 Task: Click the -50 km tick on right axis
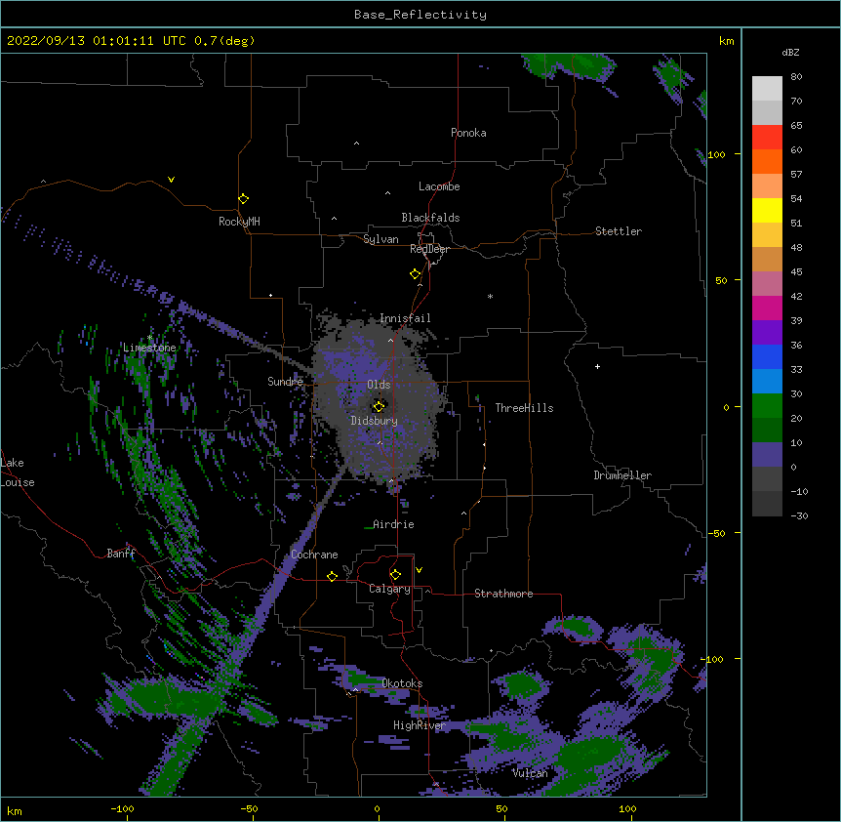716,533
